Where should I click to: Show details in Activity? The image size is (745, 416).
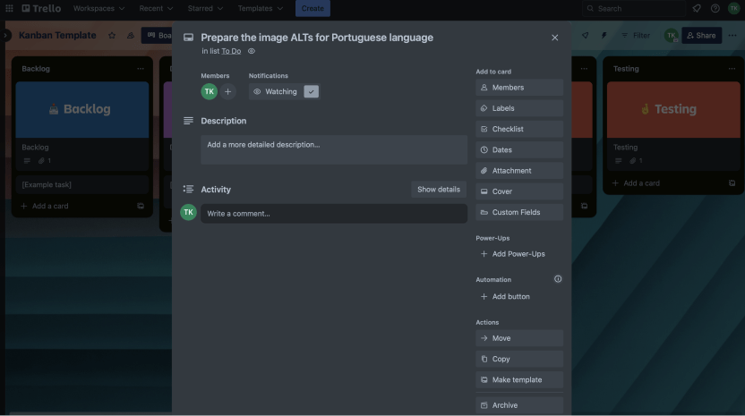point(439,190)
